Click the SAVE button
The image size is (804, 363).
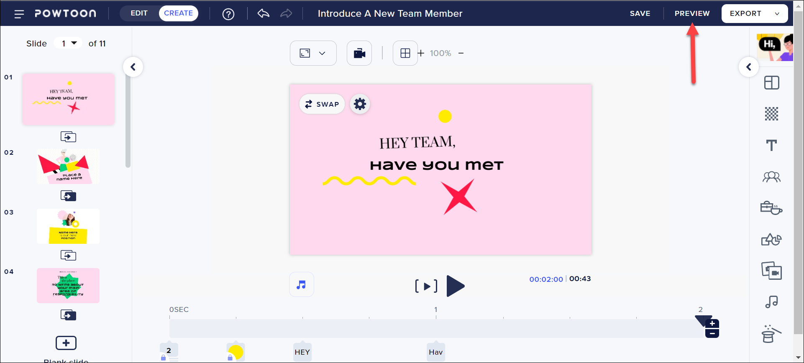(x=640, y=13)
